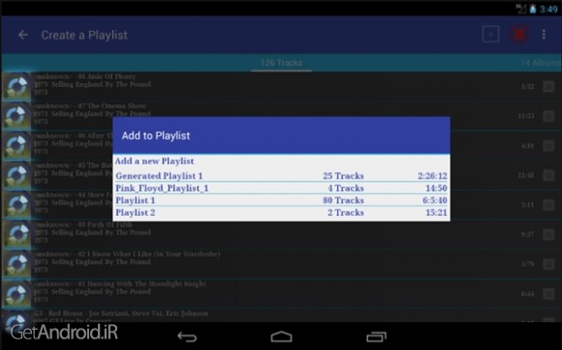Check the box for 03 Firth Of Fifth
The width and height of the screenshot is (562, 350).
[548, 235]
